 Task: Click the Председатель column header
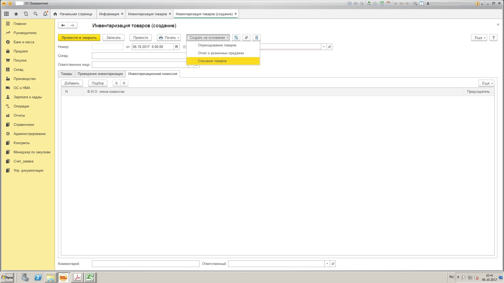(x=478, y=92)
